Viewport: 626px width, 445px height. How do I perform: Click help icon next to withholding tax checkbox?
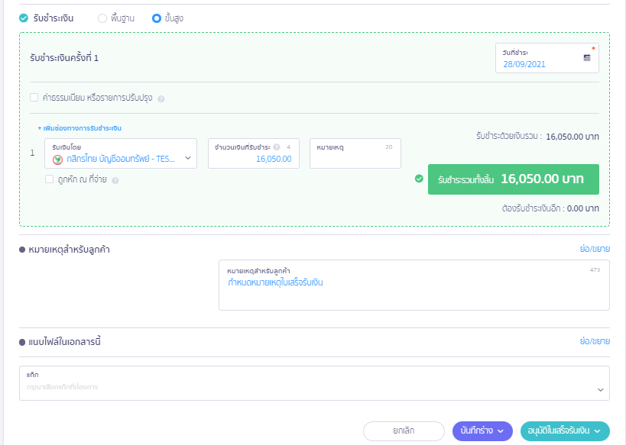[x=115, y=180]
